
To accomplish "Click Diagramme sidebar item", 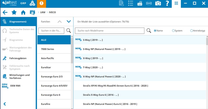I will click(18, 40).
